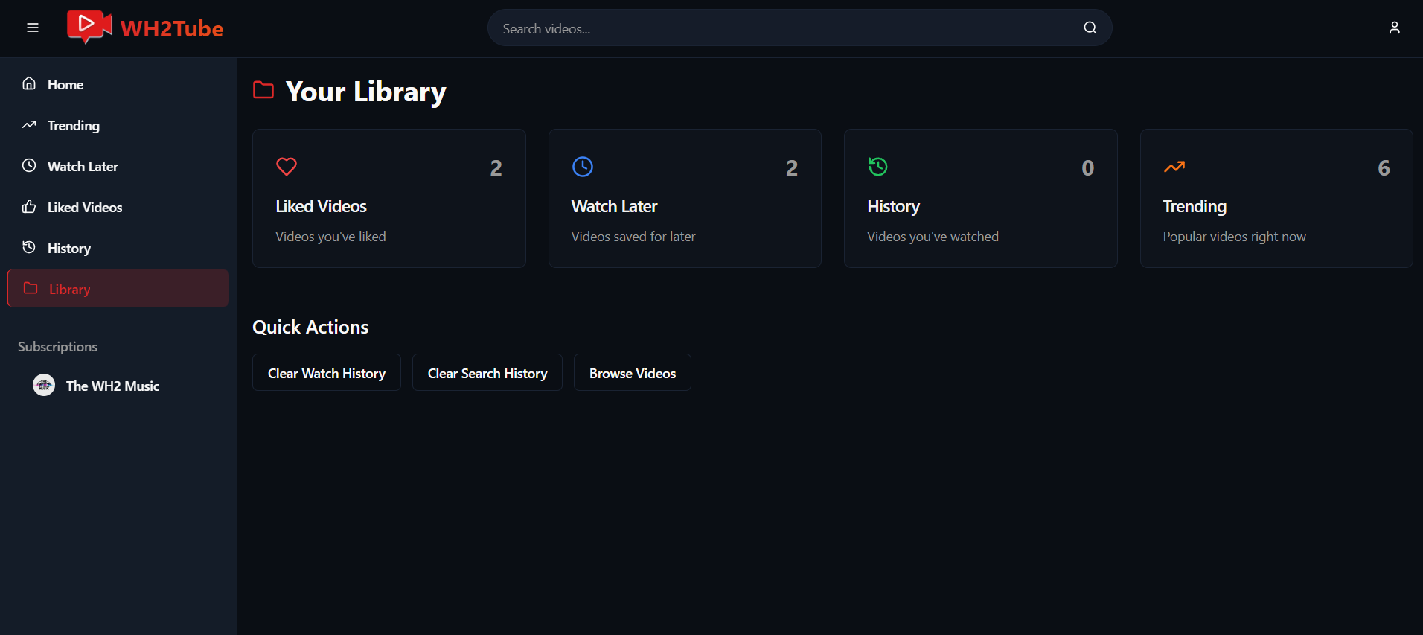This screenshot has width=1423, height=635.
Task: Focus the Search videos input field
Action: tap(781, 28)
